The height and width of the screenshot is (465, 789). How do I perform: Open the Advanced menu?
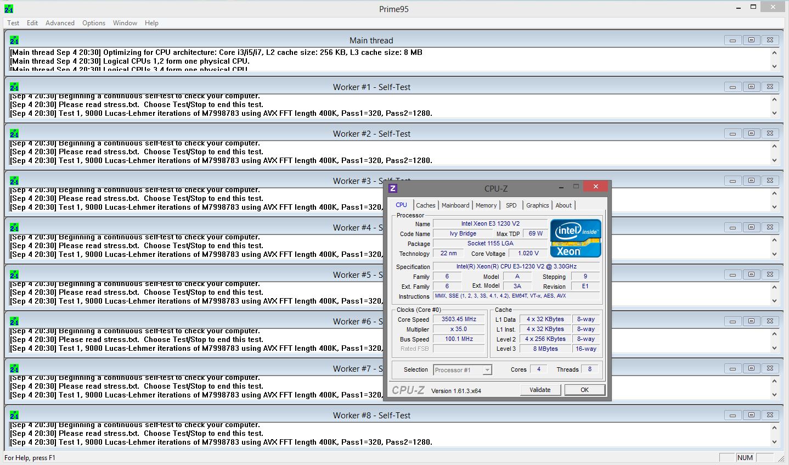tap(60, 23)
